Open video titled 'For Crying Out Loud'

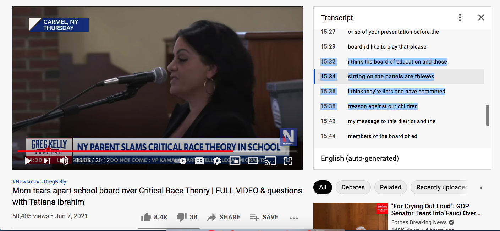click(436, 210)
